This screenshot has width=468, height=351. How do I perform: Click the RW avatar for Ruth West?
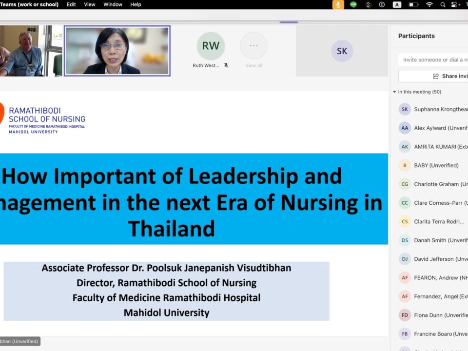coord(211,46)
